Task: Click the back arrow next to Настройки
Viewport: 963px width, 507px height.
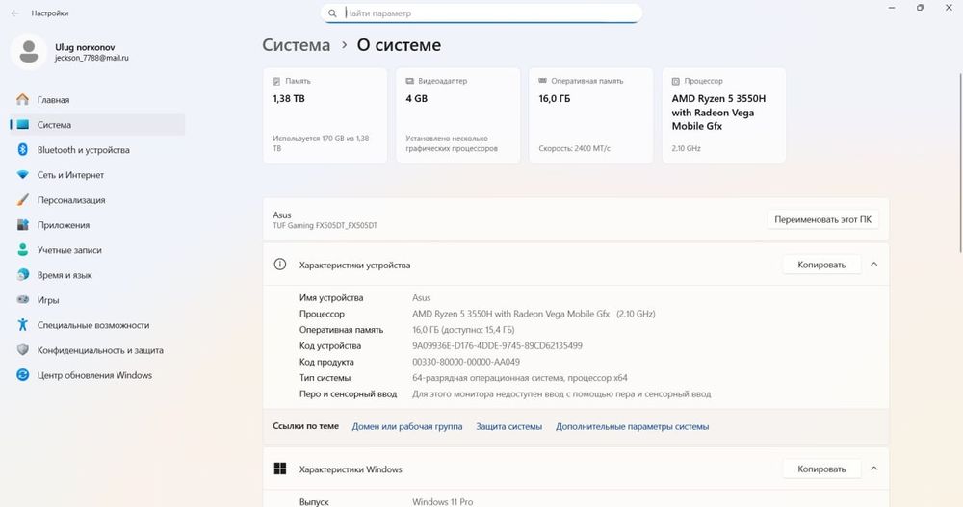Action: [14, 13]
